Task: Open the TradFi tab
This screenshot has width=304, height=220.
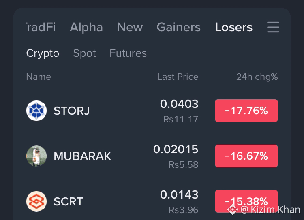Action: tap(41, 27)
